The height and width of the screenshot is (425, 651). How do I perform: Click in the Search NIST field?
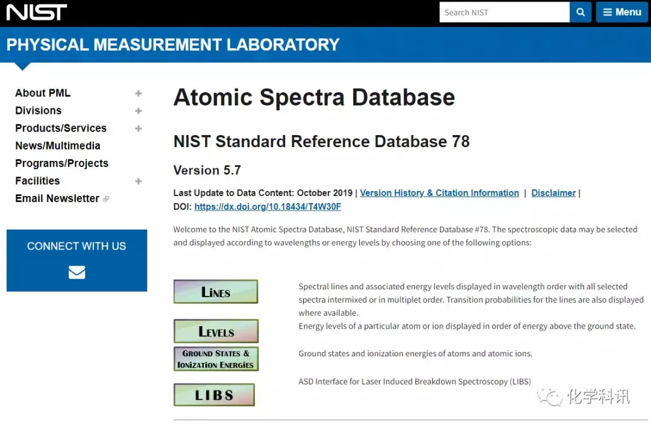(504, 12)
